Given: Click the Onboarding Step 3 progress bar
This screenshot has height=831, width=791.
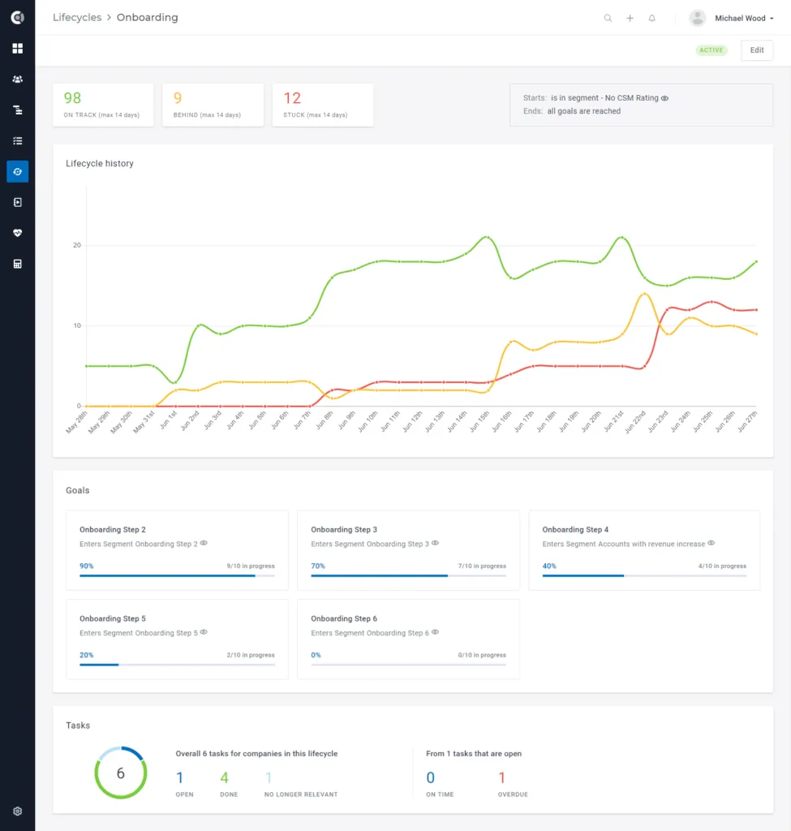Looking at the screenshot, I should point(408,575).
